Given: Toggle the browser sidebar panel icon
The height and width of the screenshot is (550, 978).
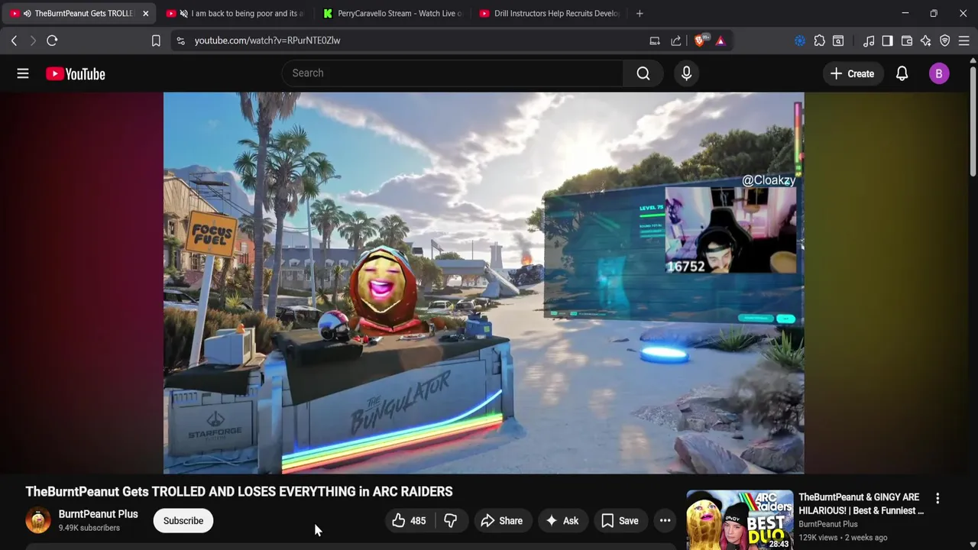Looking at the screenshot, I should (887, 40).
